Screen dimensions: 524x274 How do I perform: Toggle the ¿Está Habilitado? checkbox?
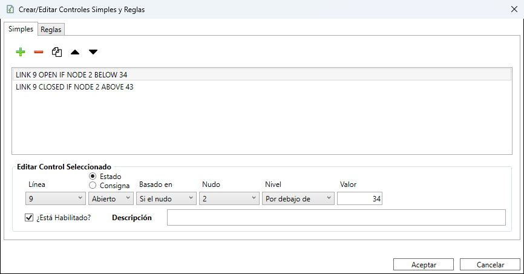tap(29, 218)
